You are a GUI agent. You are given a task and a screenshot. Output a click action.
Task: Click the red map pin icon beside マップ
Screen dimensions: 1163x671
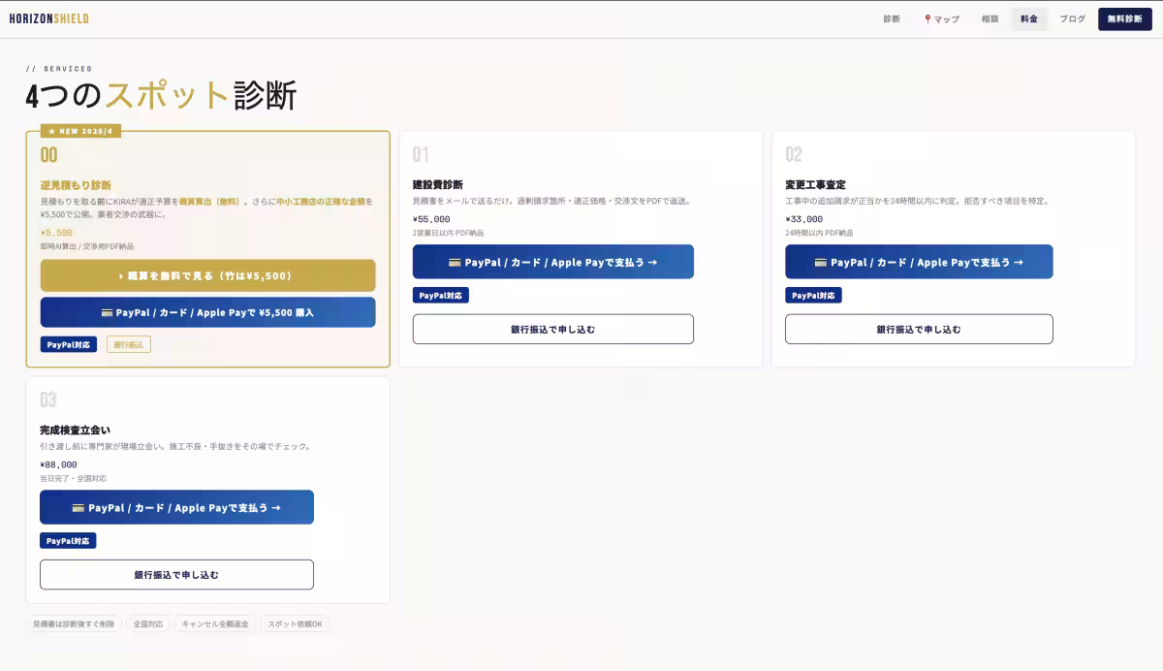pos(927,17)
